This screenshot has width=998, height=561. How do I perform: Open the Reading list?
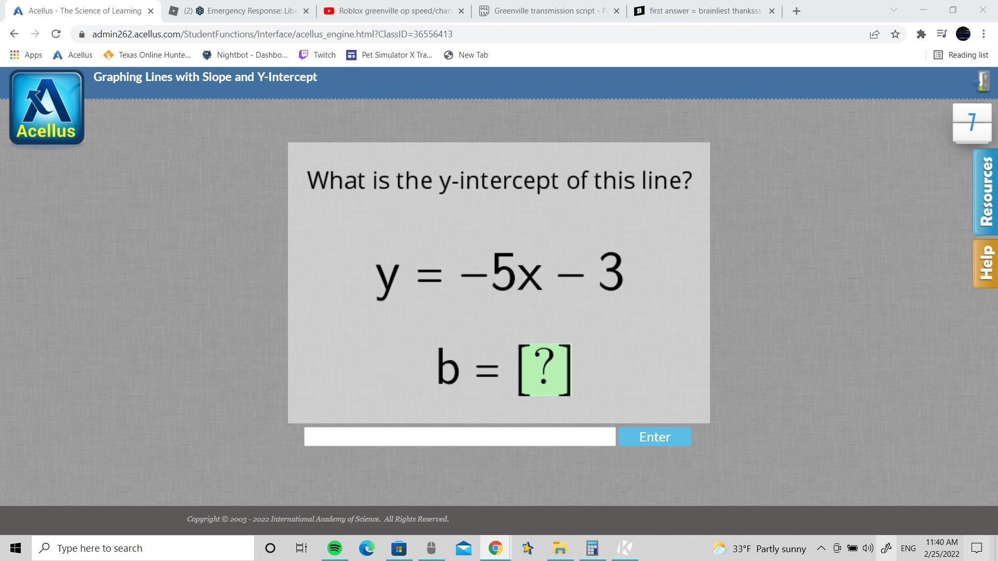coord(961,55)
